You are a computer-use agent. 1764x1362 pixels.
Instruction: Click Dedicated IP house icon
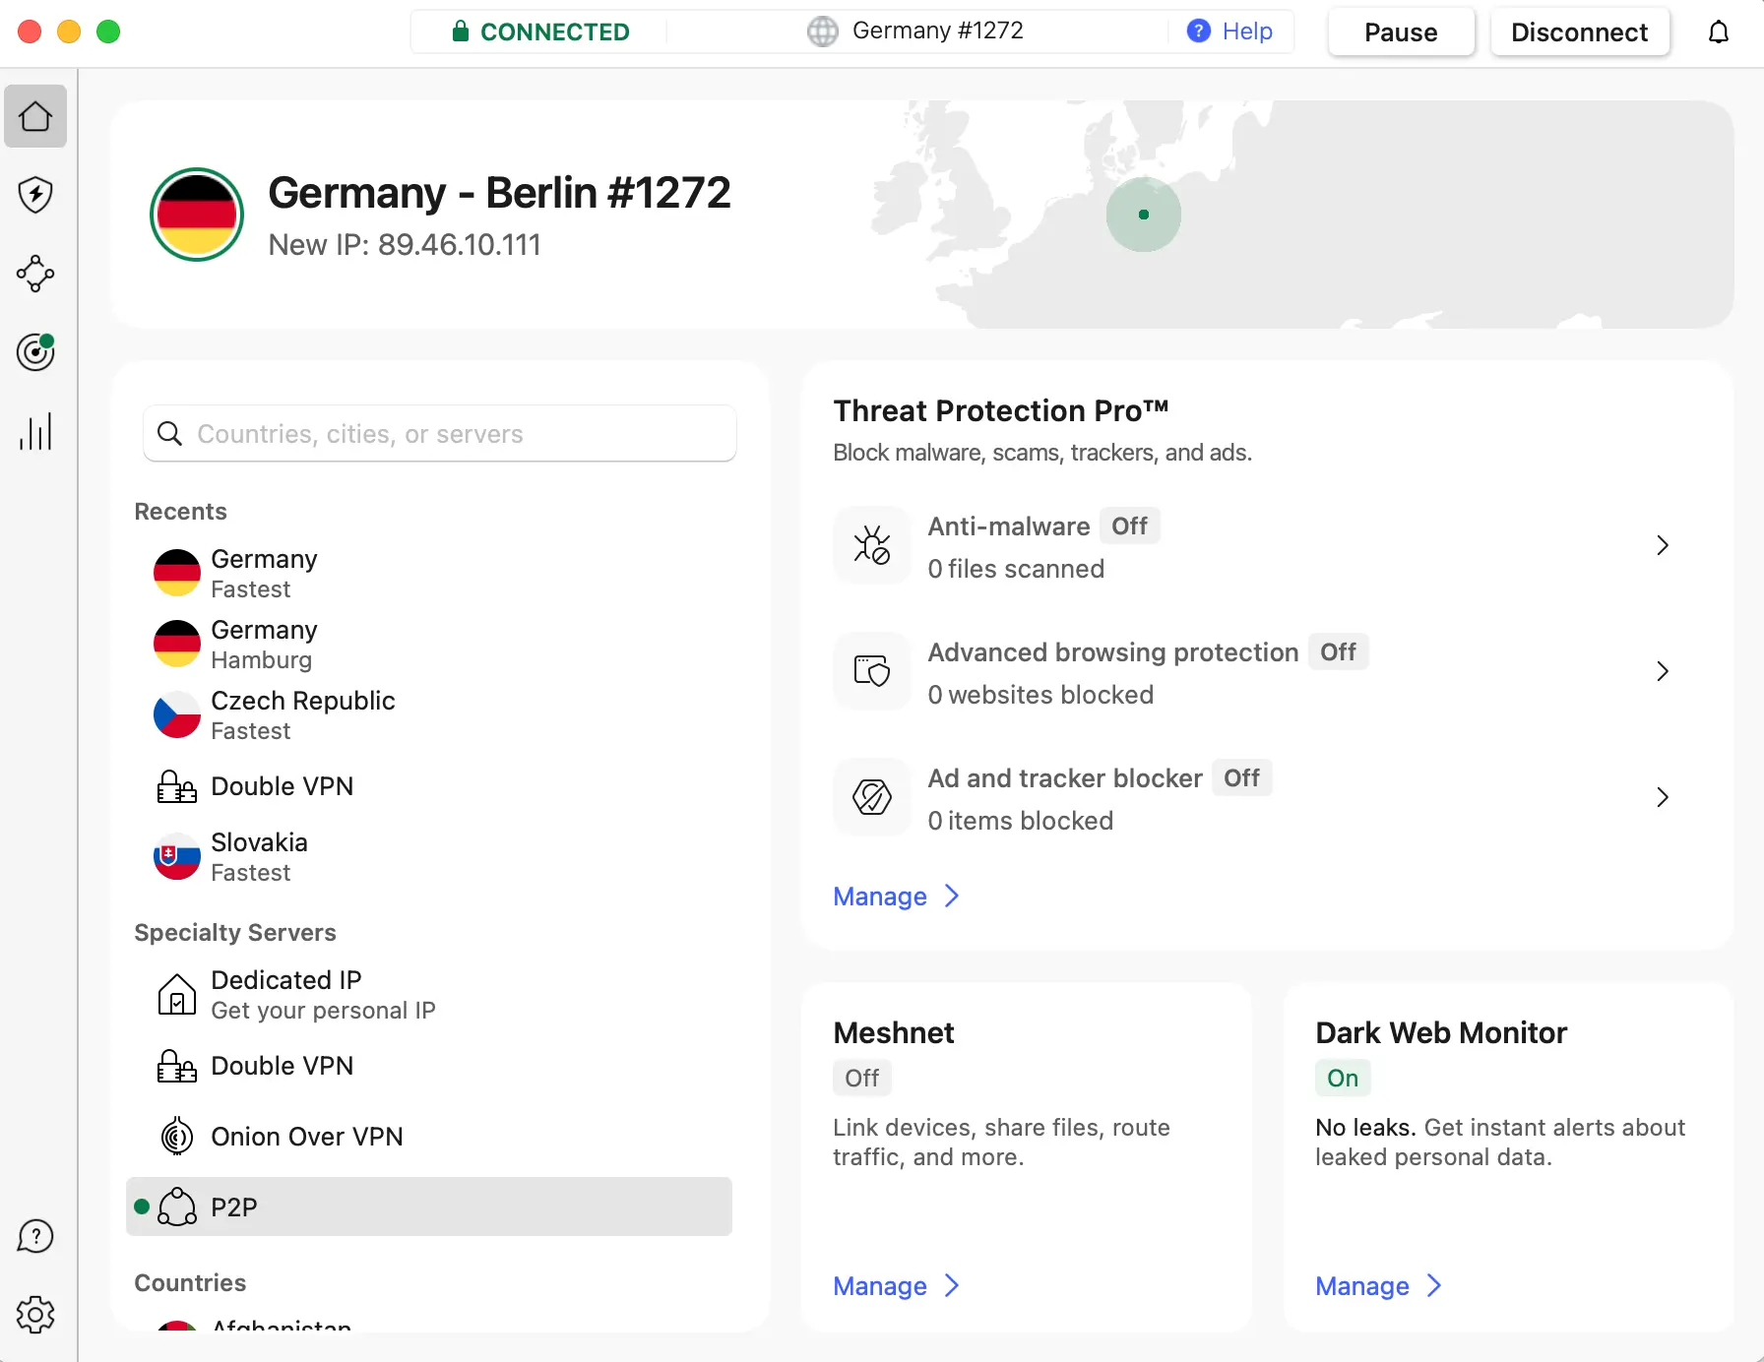tap(177, 994)
